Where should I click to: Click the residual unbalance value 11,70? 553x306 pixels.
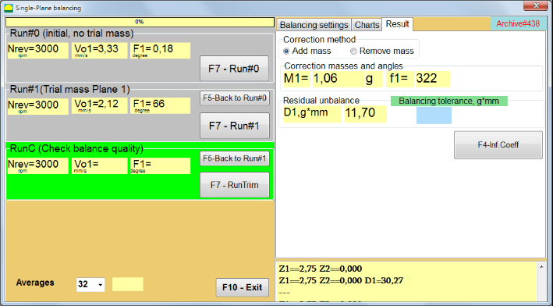point(366,114)
